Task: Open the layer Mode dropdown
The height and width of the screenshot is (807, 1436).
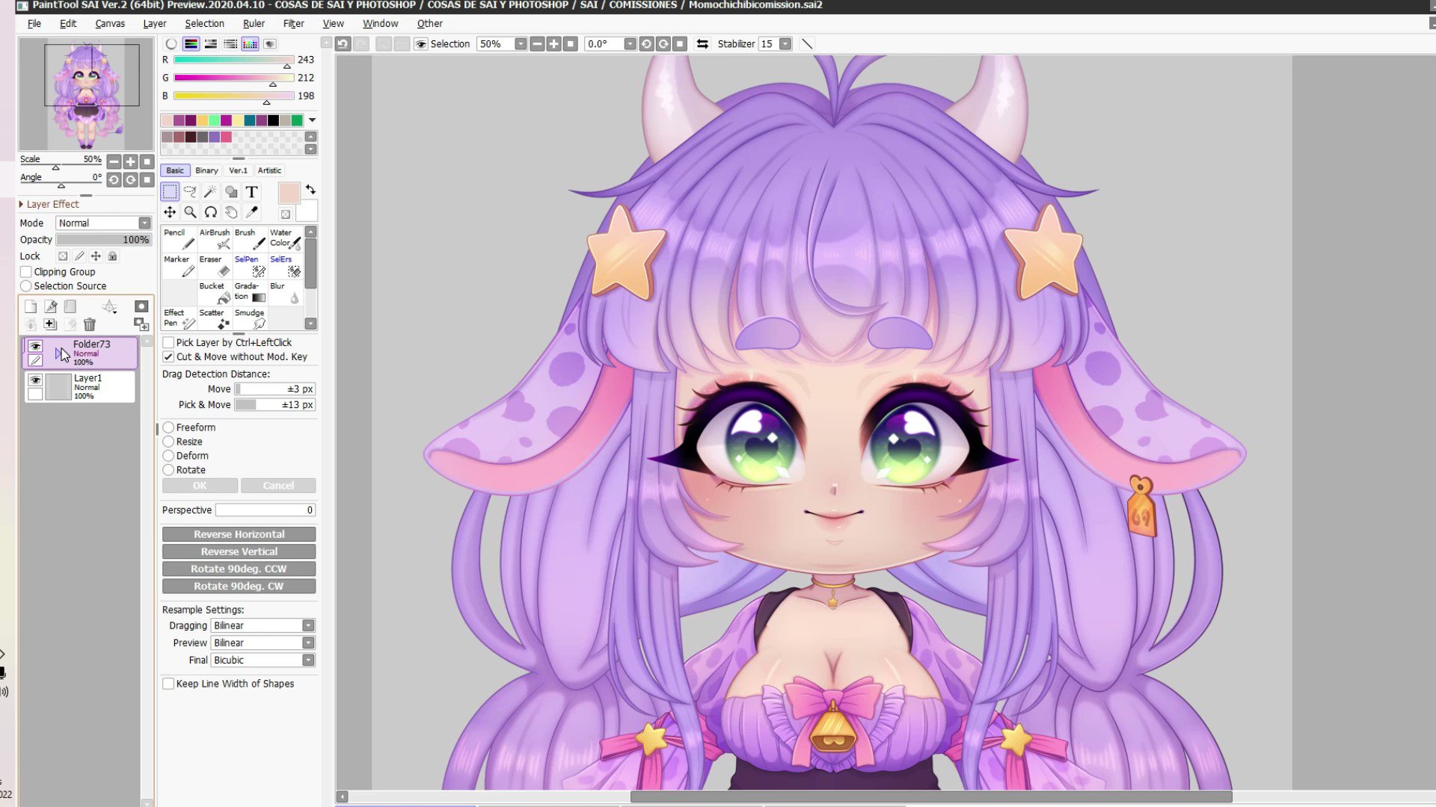Action: (x=145, y=223)
